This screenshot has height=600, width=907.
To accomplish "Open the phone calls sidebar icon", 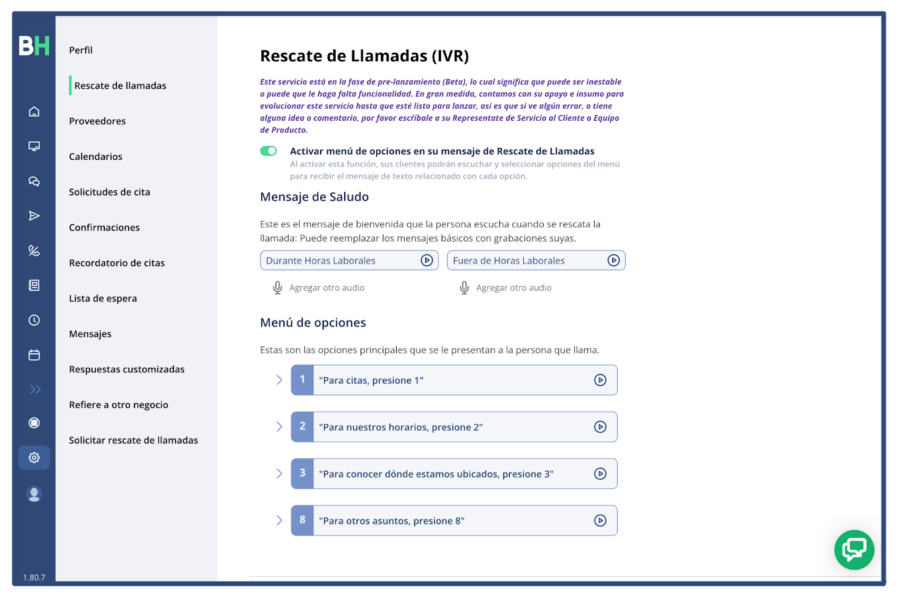I will tap(34, 250).
